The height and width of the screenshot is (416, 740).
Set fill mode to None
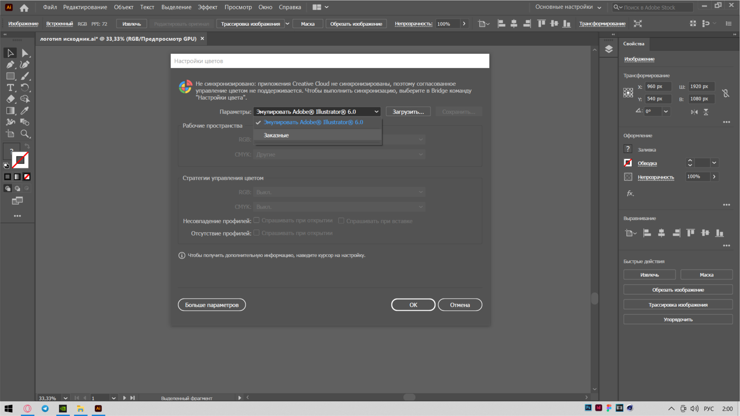pos(27,177)
